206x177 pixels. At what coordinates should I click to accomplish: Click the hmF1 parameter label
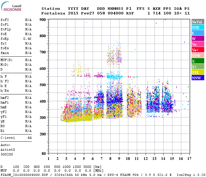(x=5, y=102)
